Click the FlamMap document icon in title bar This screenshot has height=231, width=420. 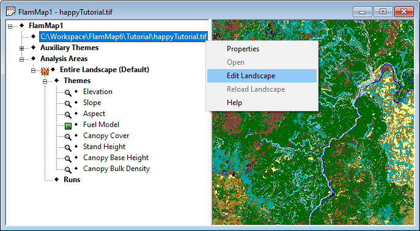tap(11, 12)
